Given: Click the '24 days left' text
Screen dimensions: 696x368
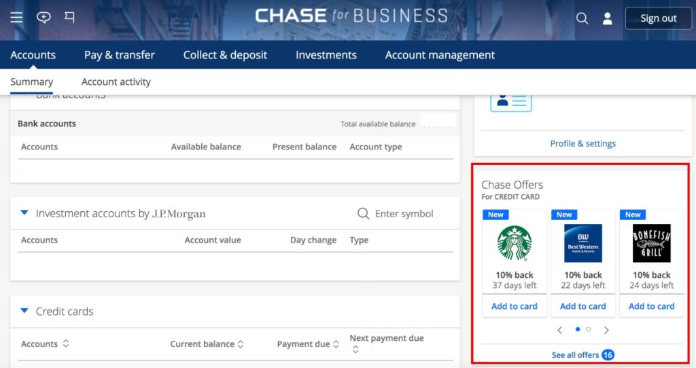Looking at the screenshot, I should [652, 286].
